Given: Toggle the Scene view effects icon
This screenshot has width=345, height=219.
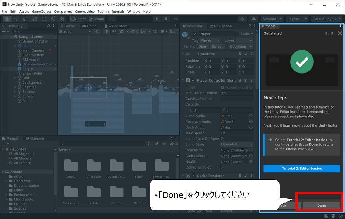Looking at the screenshot, I should 121,31.
